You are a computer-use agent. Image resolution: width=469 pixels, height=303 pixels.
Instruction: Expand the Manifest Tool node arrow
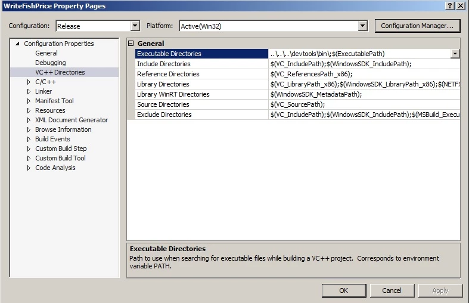coord(29,101)
